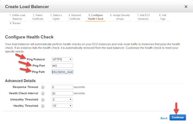Viewport: 193px width, 124px height.
Task: Show info for Unhealthy Threshold
Action: [43, 100]
